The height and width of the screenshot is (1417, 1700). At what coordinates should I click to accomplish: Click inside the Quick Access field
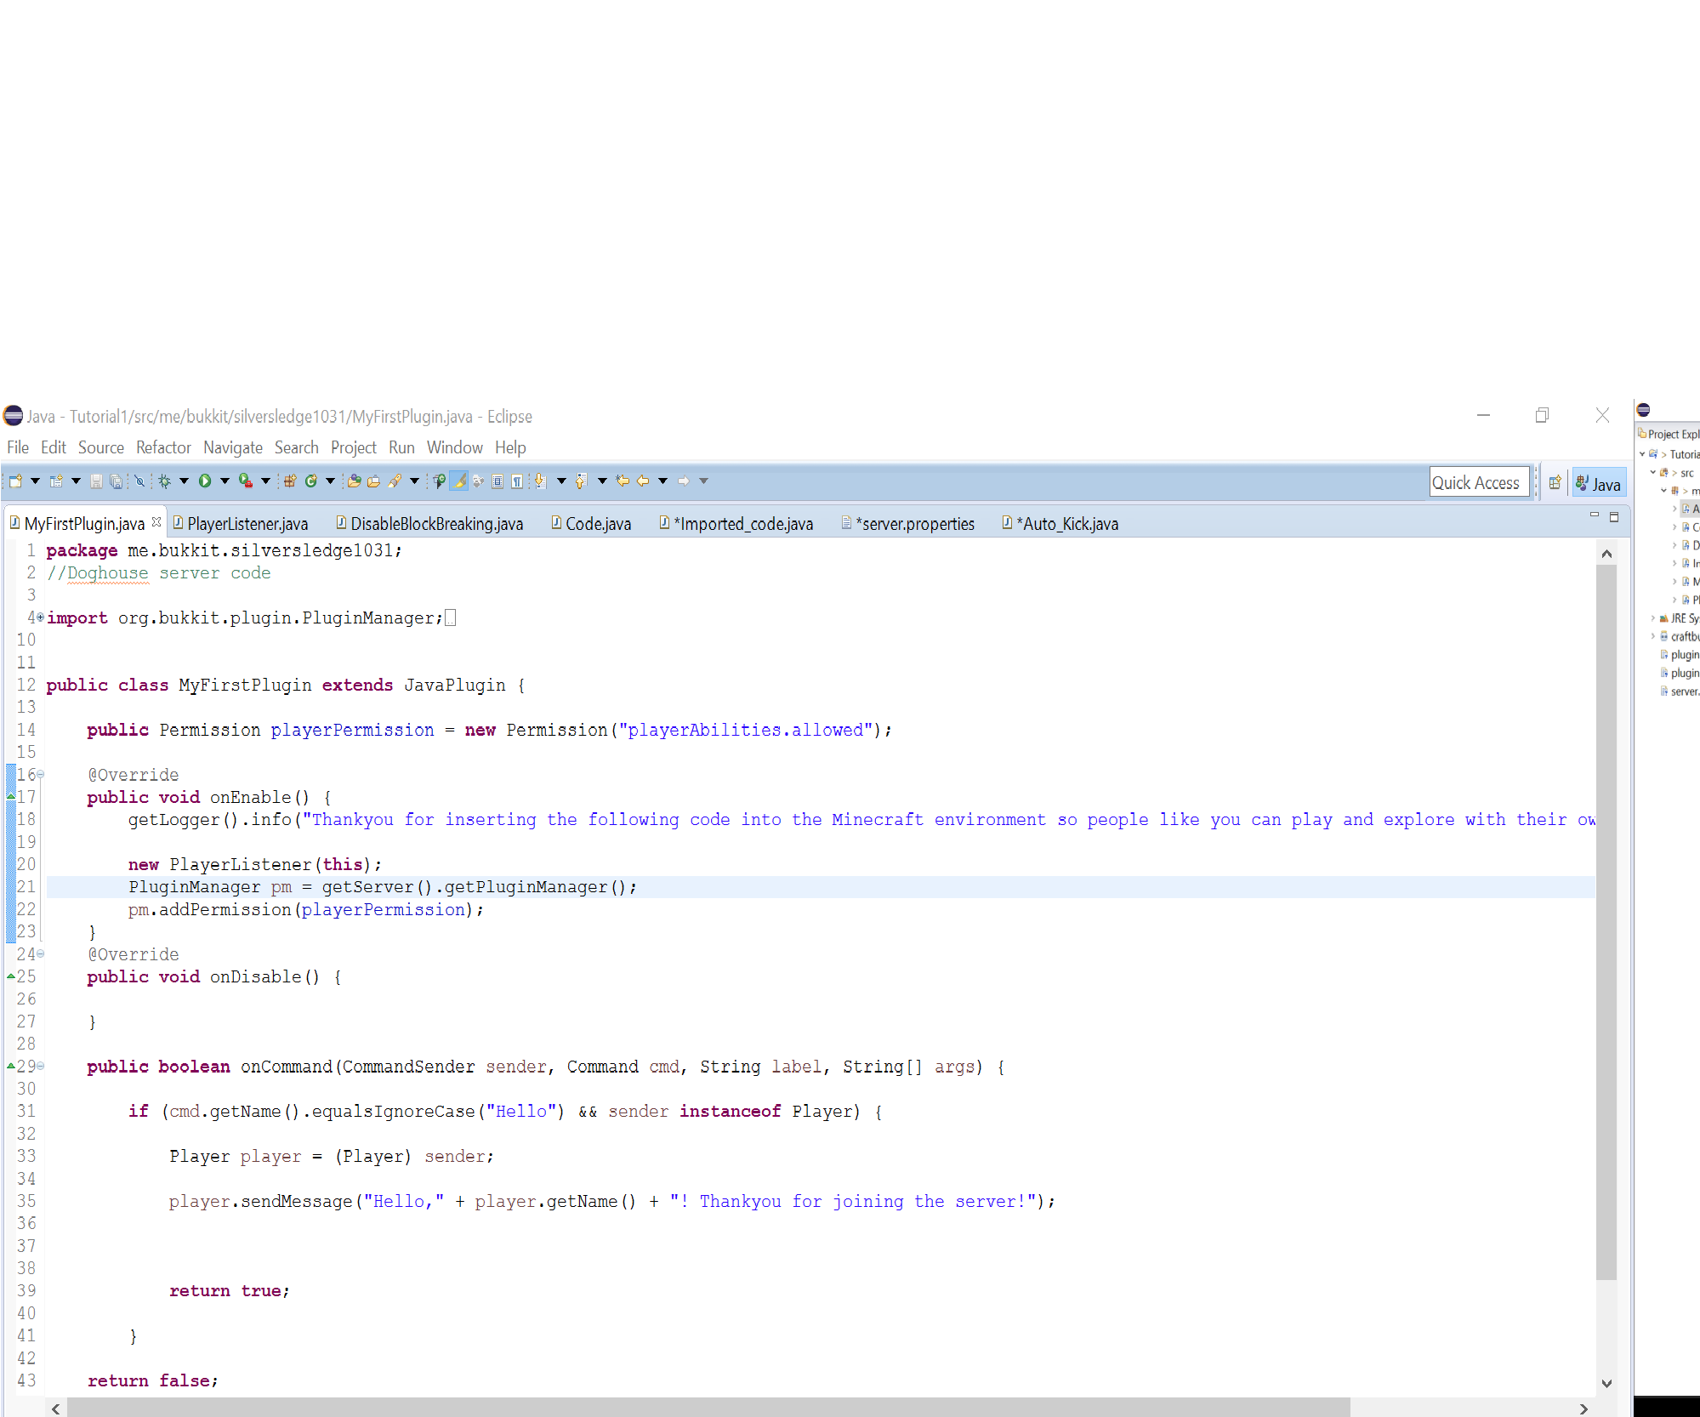pyautogui.click(x=1479, y=481)
